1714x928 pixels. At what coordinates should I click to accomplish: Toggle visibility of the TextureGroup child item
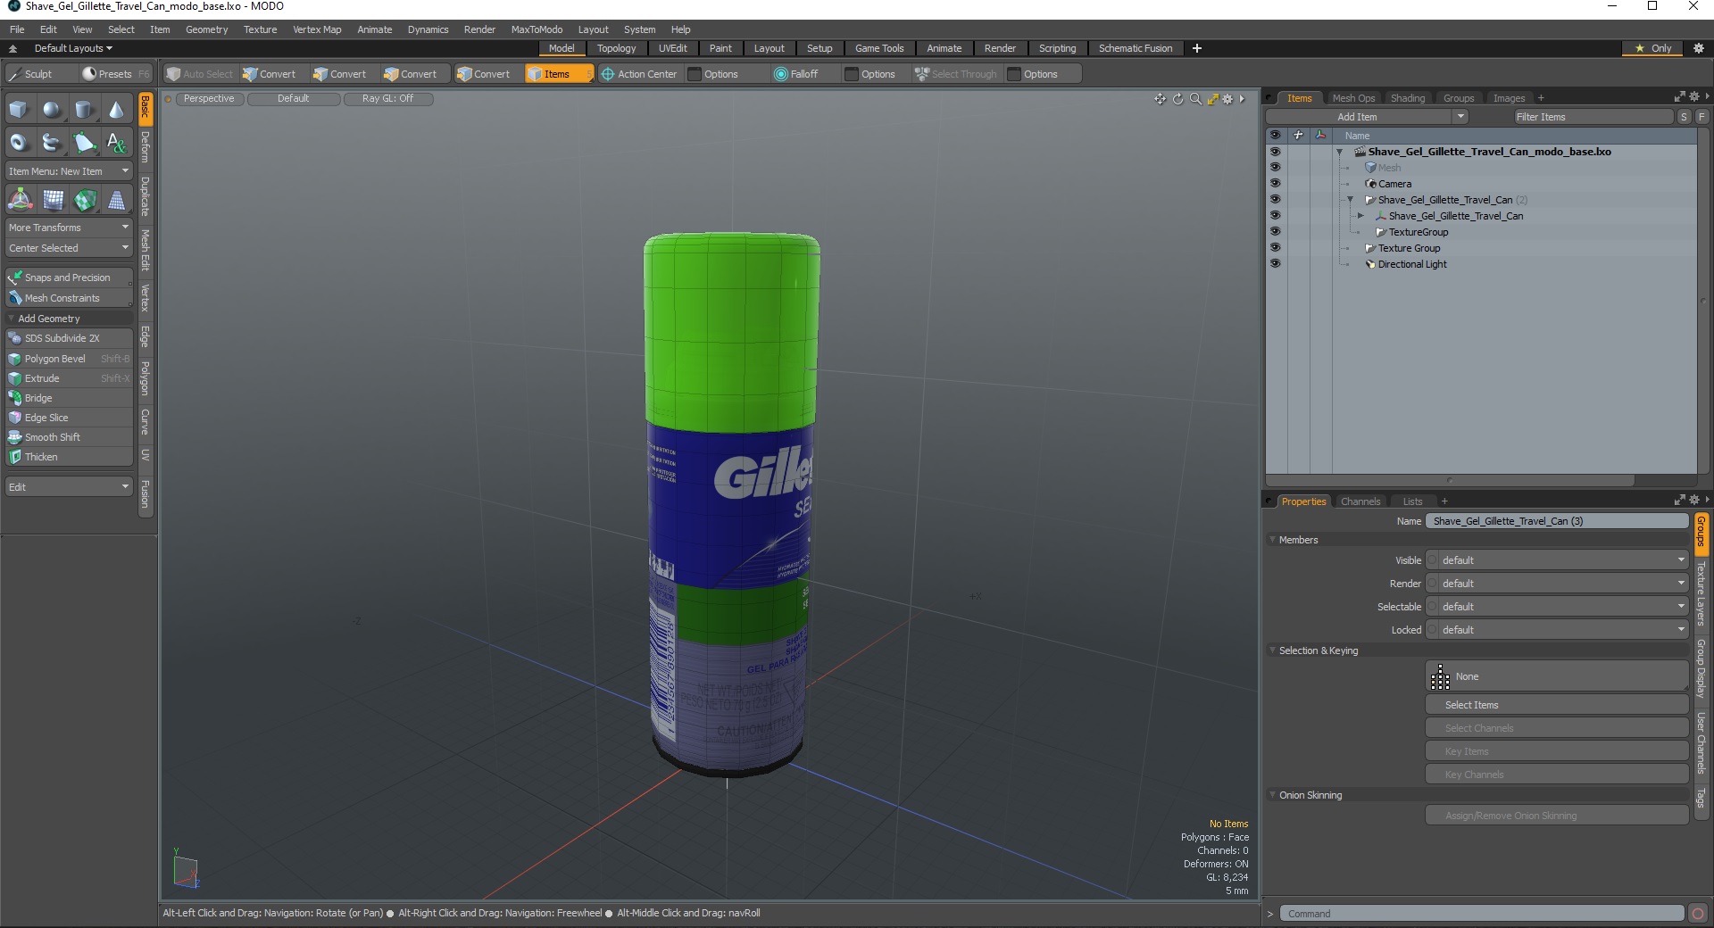click(x=1275, y=232)
